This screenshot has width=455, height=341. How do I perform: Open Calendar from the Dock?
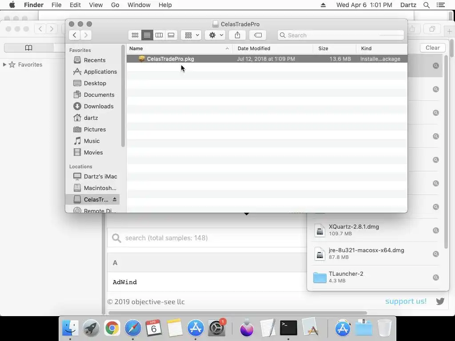tap(153, 328)
